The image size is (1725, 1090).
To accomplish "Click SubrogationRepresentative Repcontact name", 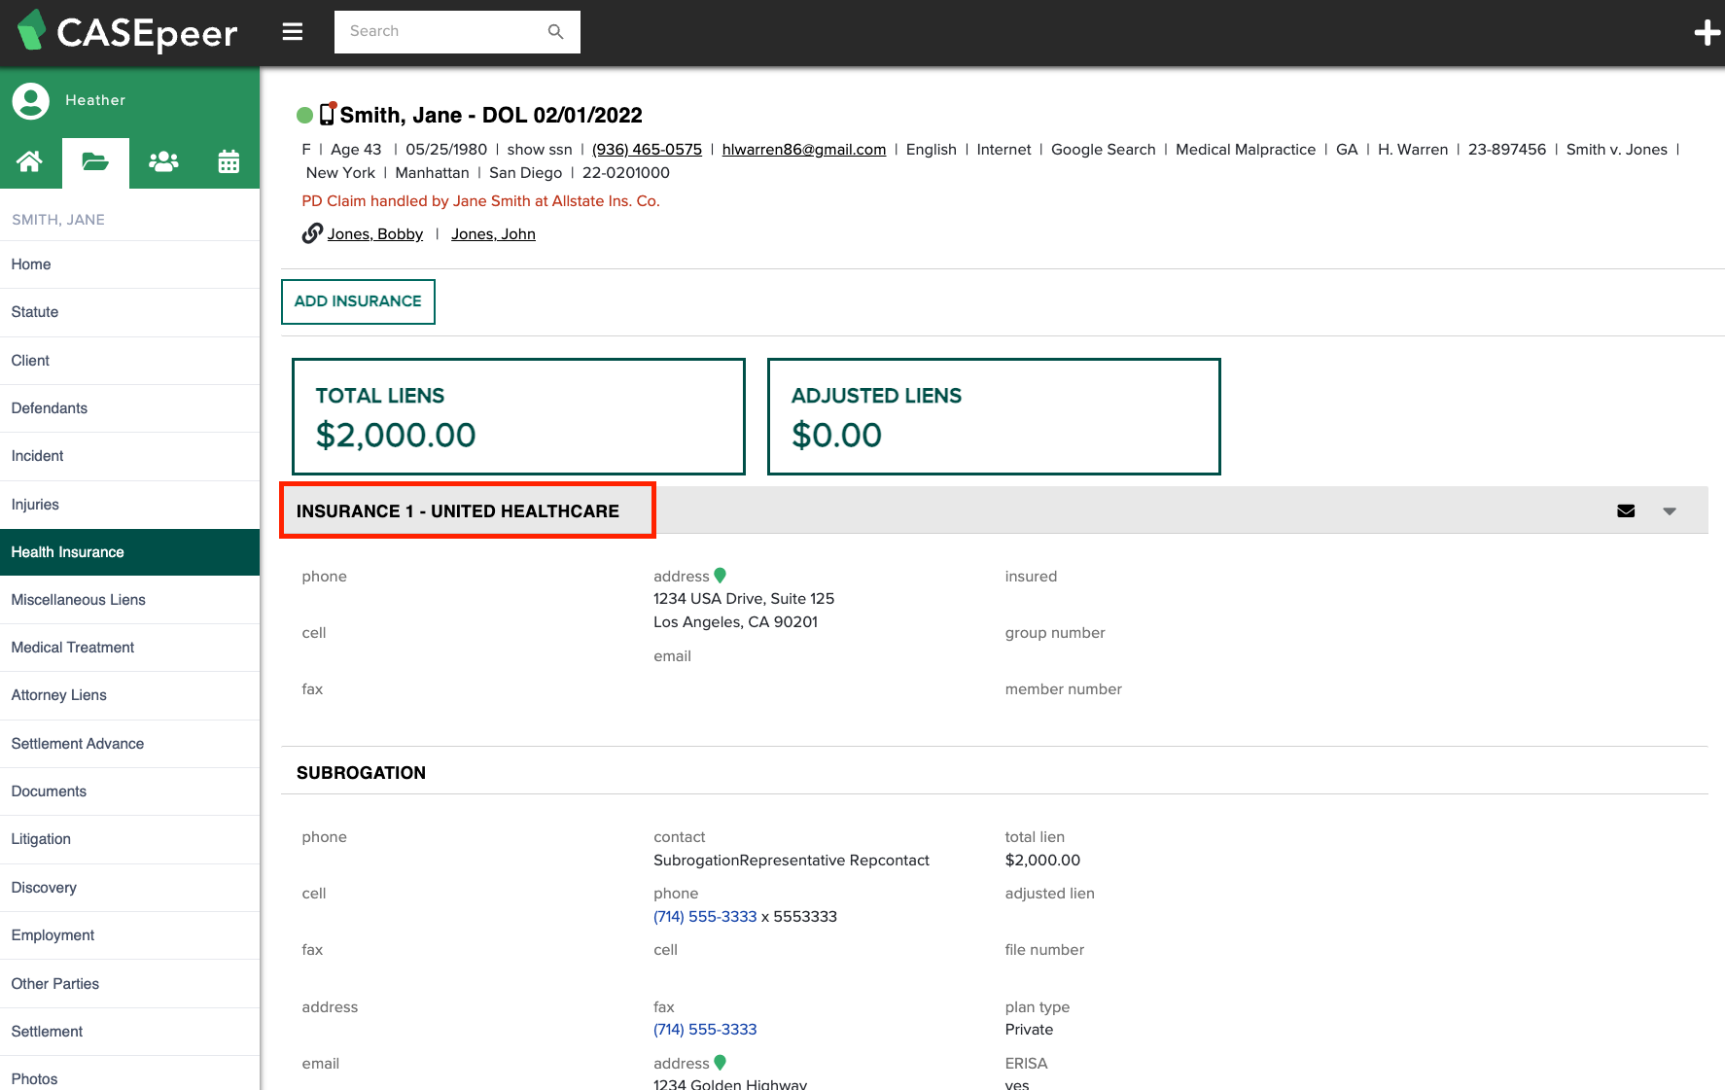I will click(792, 861).
